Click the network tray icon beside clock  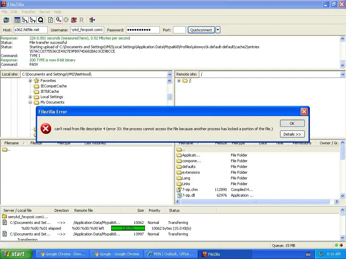321,254
